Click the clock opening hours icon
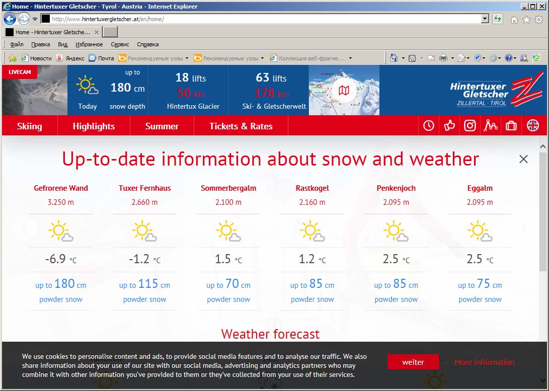 429,126
